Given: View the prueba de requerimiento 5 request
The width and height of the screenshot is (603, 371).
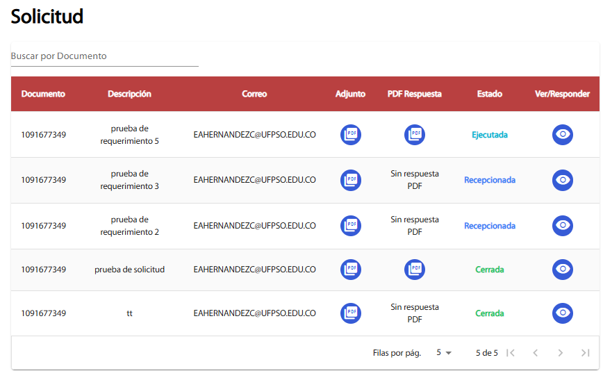Looking at the screenshot, I should [563, 135].
